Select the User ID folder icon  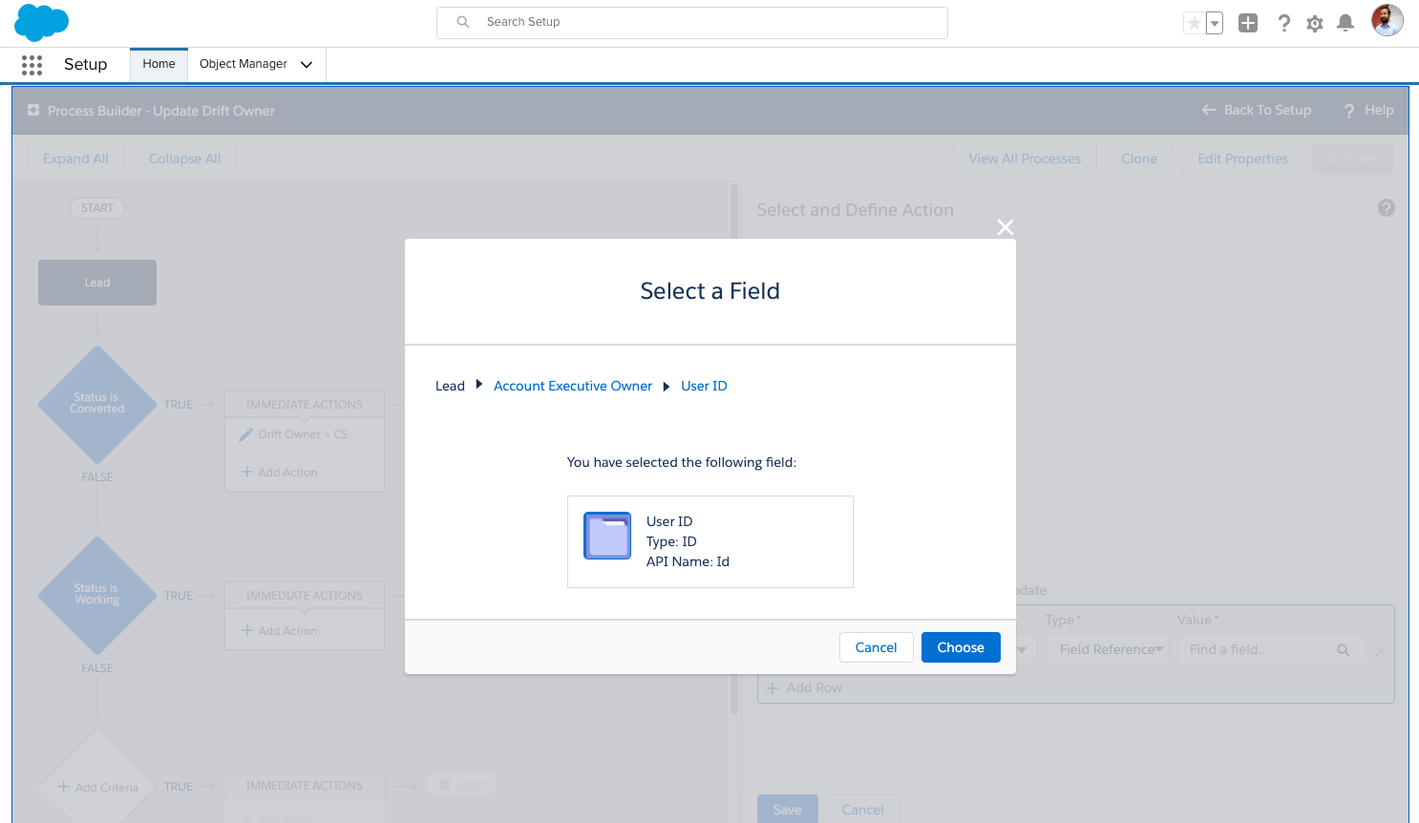[x=607, y=536]
